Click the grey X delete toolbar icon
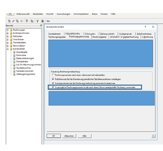This screenshot has width=163, height=151. click(21, 21)
